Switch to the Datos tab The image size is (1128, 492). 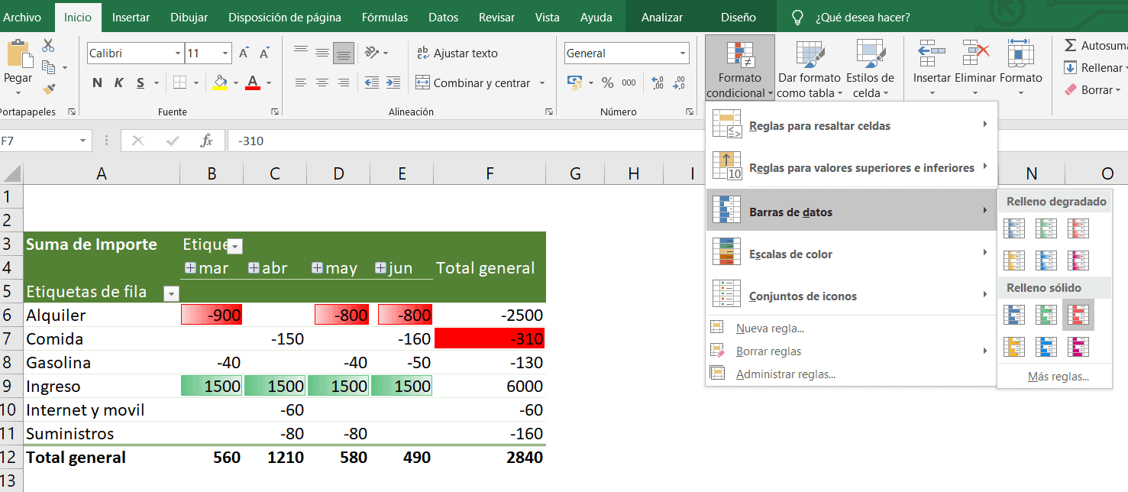tap(444, 17)
